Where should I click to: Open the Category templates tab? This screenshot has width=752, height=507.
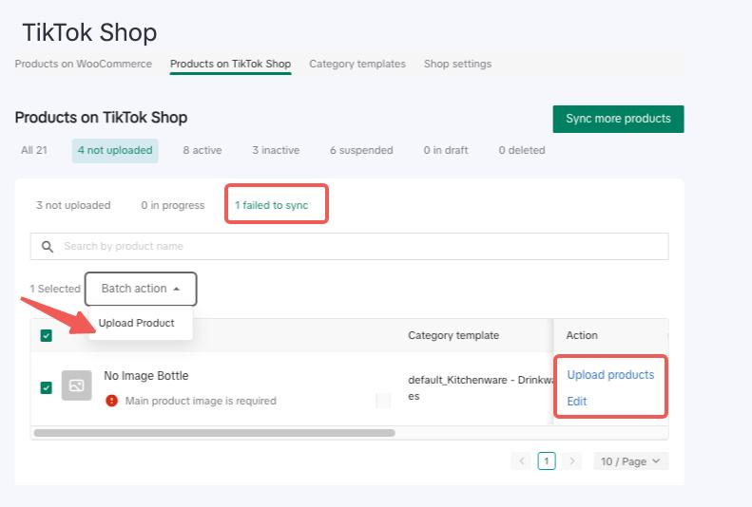(357, 65)
